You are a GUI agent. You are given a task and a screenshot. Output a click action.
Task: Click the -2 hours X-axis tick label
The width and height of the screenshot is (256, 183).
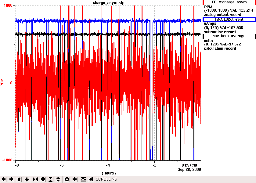point(154,165)
